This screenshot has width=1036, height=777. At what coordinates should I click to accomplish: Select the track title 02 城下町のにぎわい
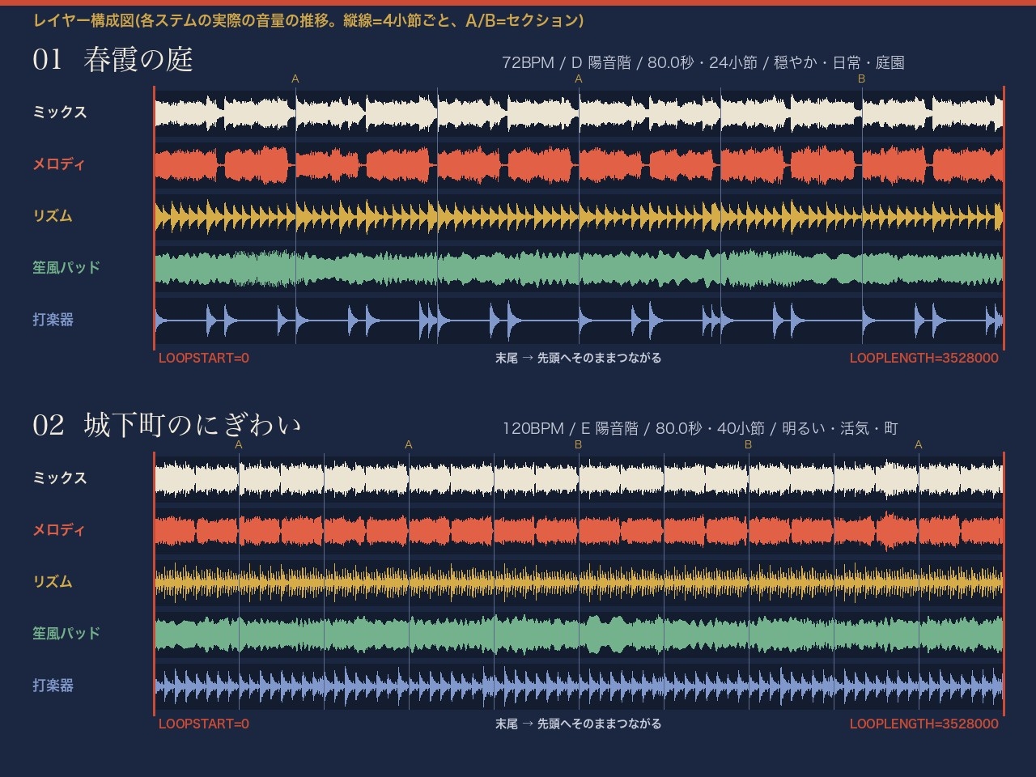tap(167, 425)
